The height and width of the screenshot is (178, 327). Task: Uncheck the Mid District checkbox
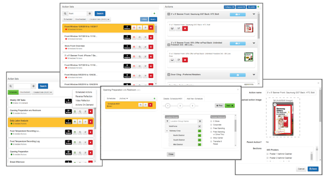click(x=200, y=145)
